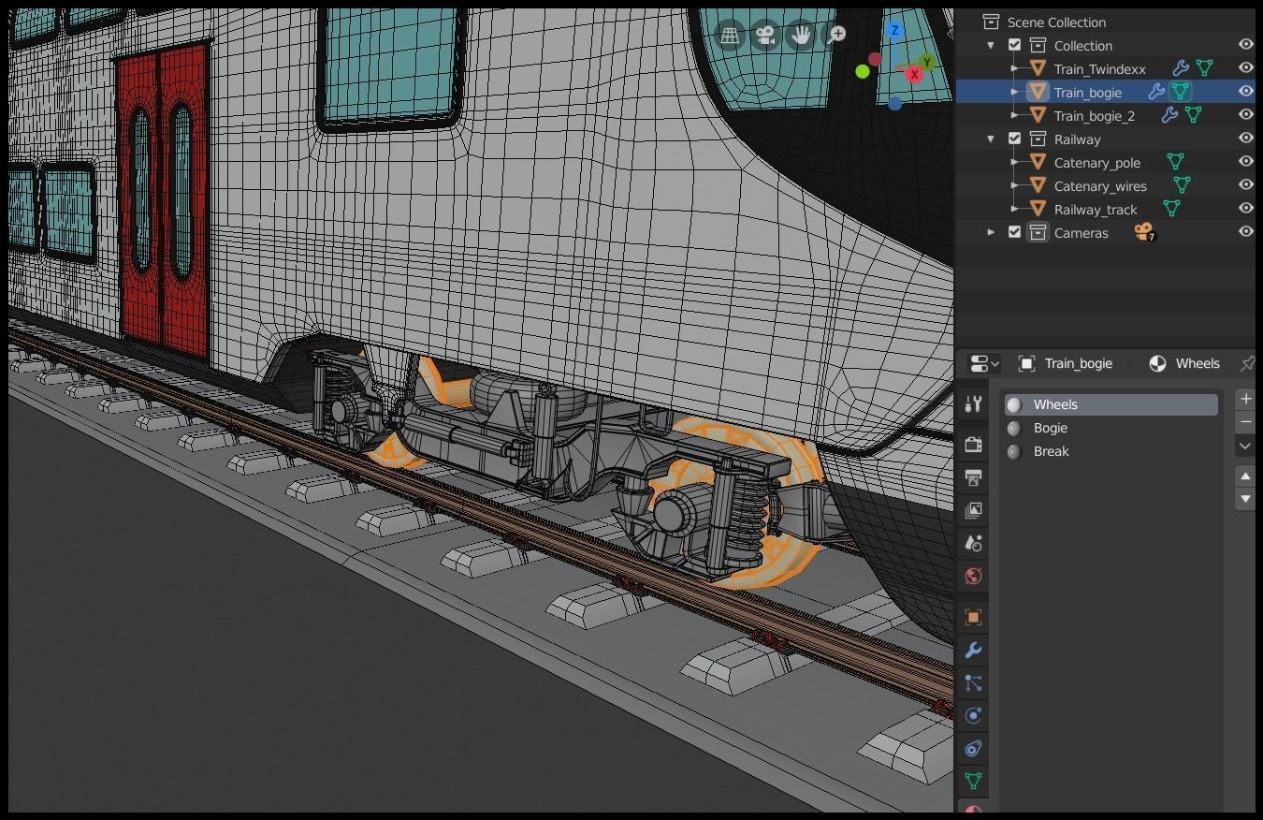
Task: Move material slot up
Action: pyautogui.click(x=1244, y=476)
